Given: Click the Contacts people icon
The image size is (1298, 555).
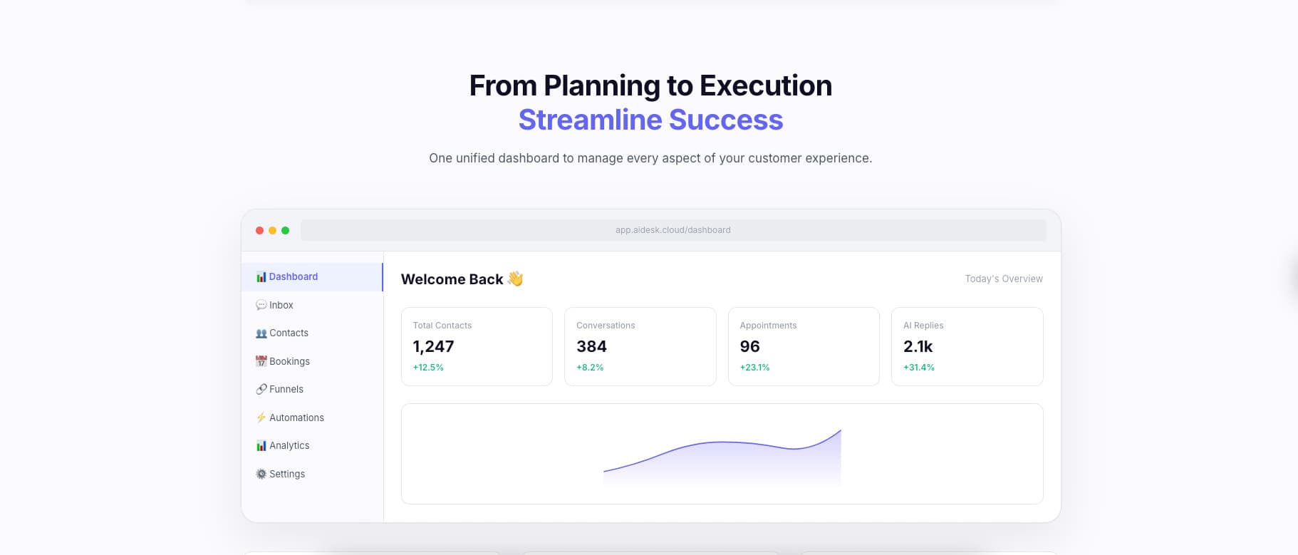Looking at the screenshot, I should point(261,333).
